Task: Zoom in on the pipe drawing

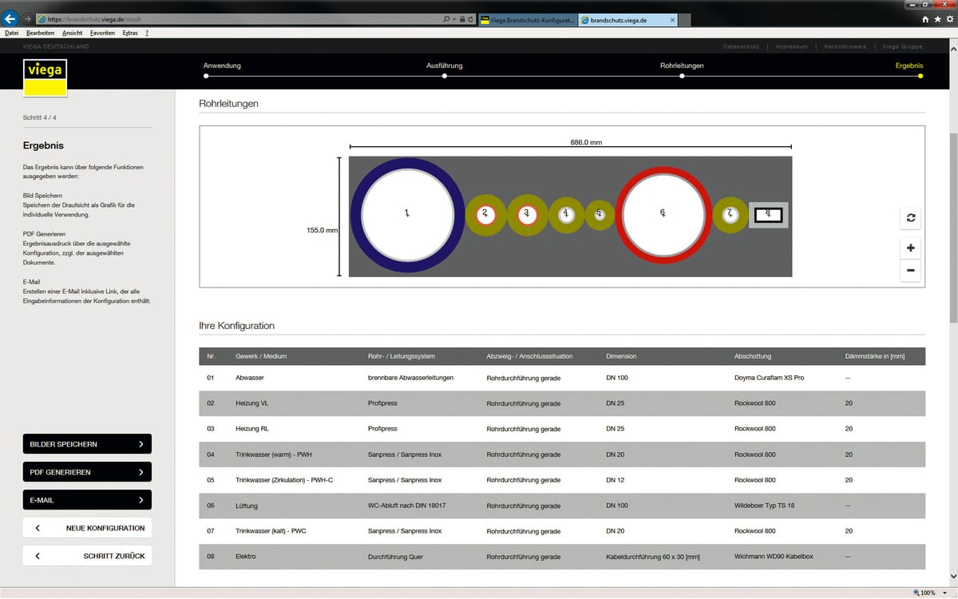Action: pos(911,248)
